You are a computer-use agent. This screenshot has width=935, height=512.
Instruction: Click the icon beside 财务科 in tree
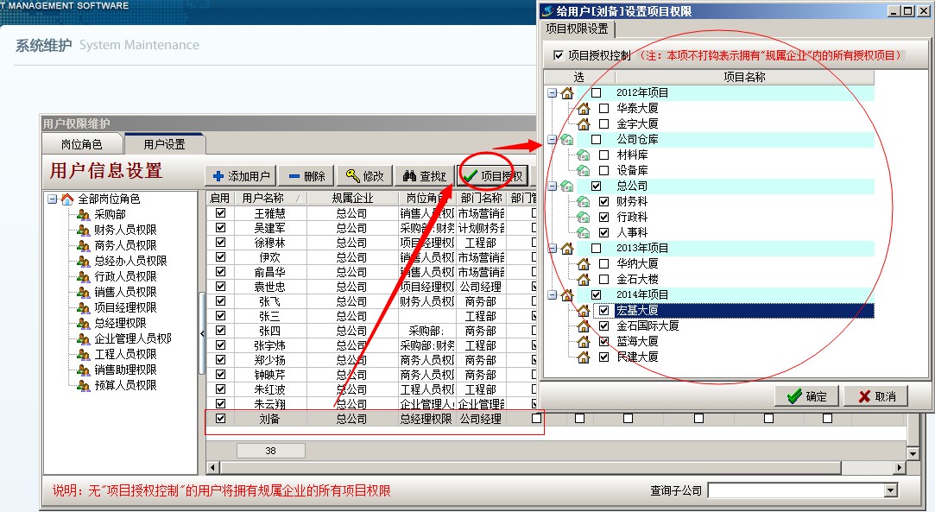583,202
